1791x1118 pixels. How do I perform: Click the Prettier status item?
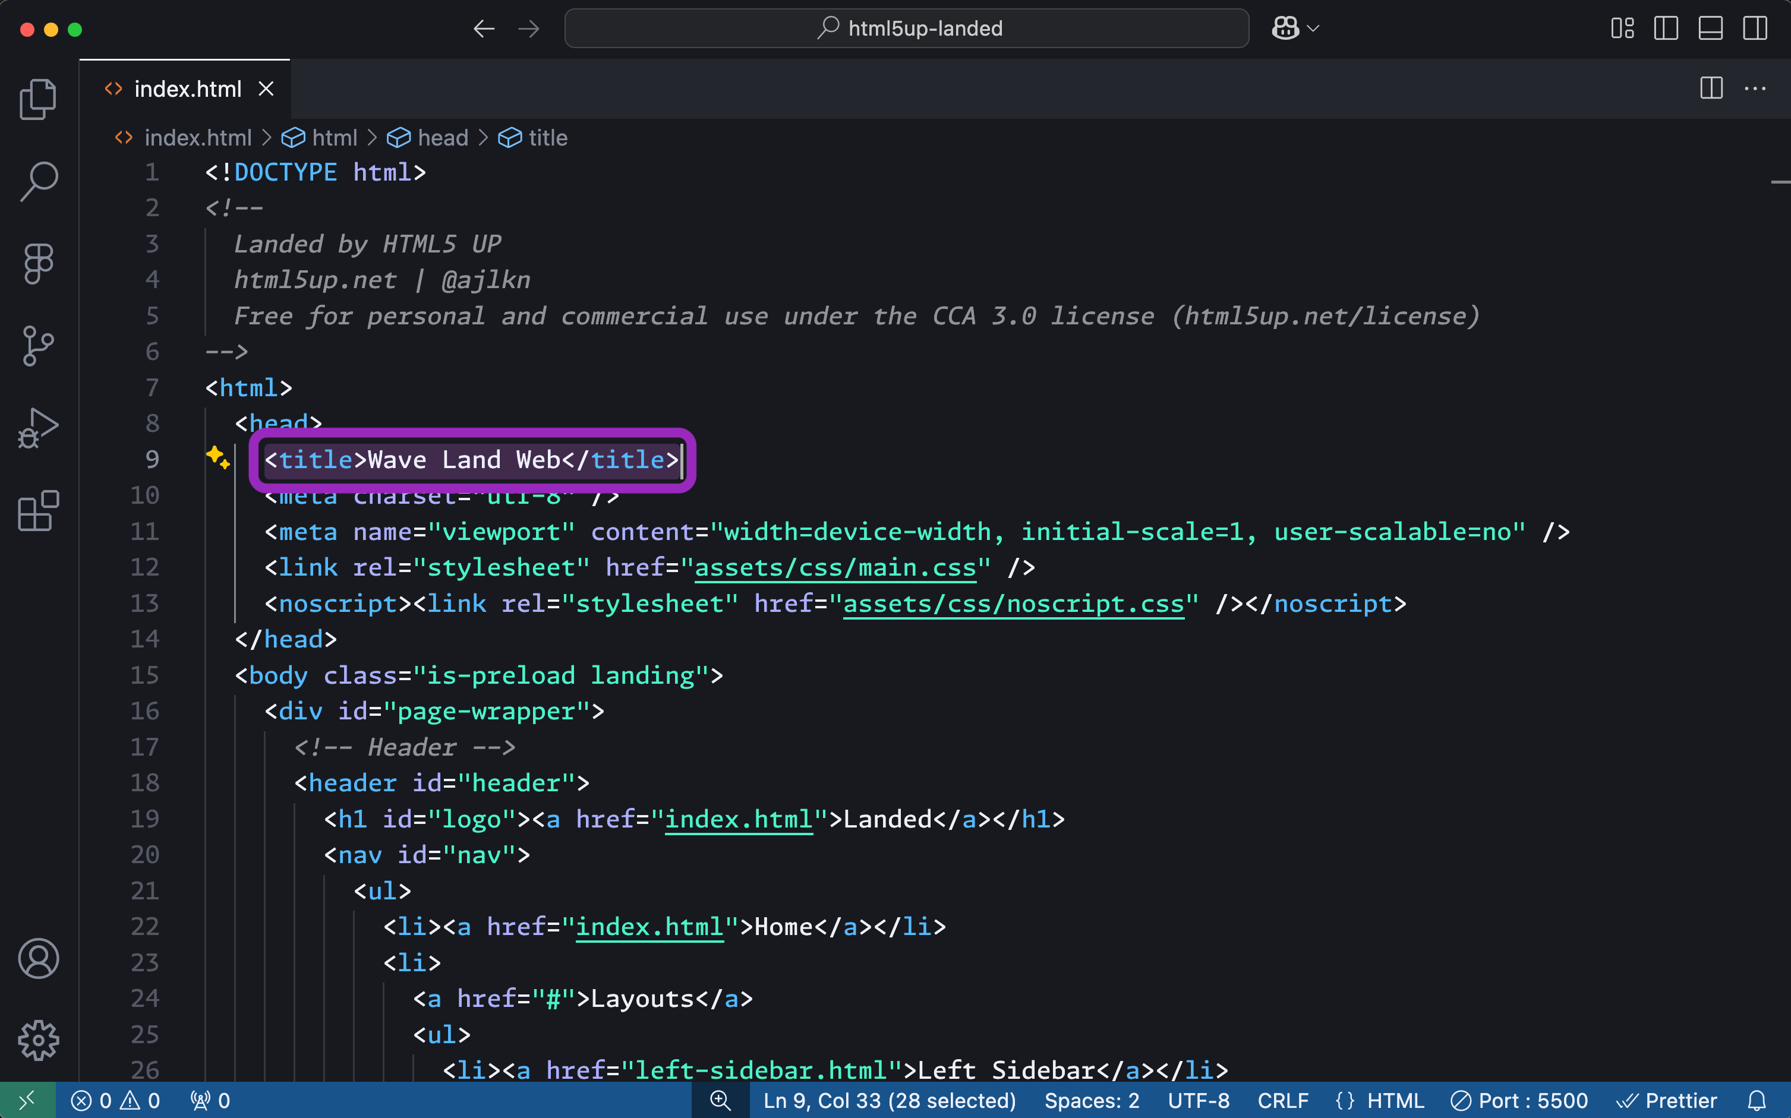(x=1667, y=1100)
